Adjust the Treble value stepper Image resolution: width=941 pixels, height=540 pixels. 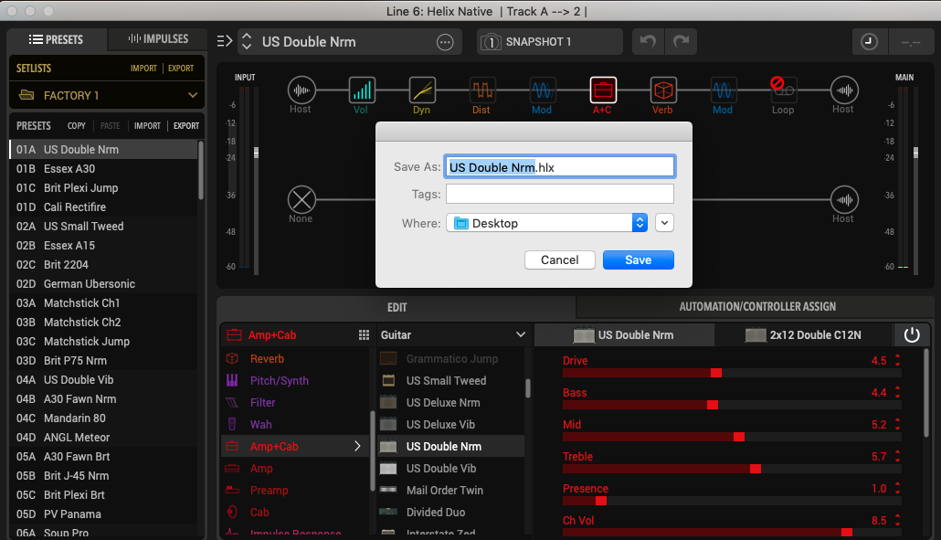coord(897,456)
